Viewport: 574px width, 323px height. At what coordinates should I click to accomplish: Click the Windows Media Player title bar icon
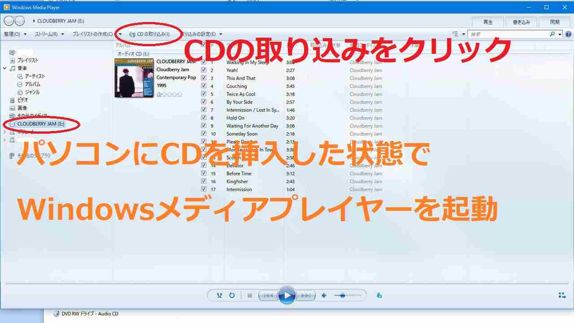pyautogui.click(x=6, y=7)
